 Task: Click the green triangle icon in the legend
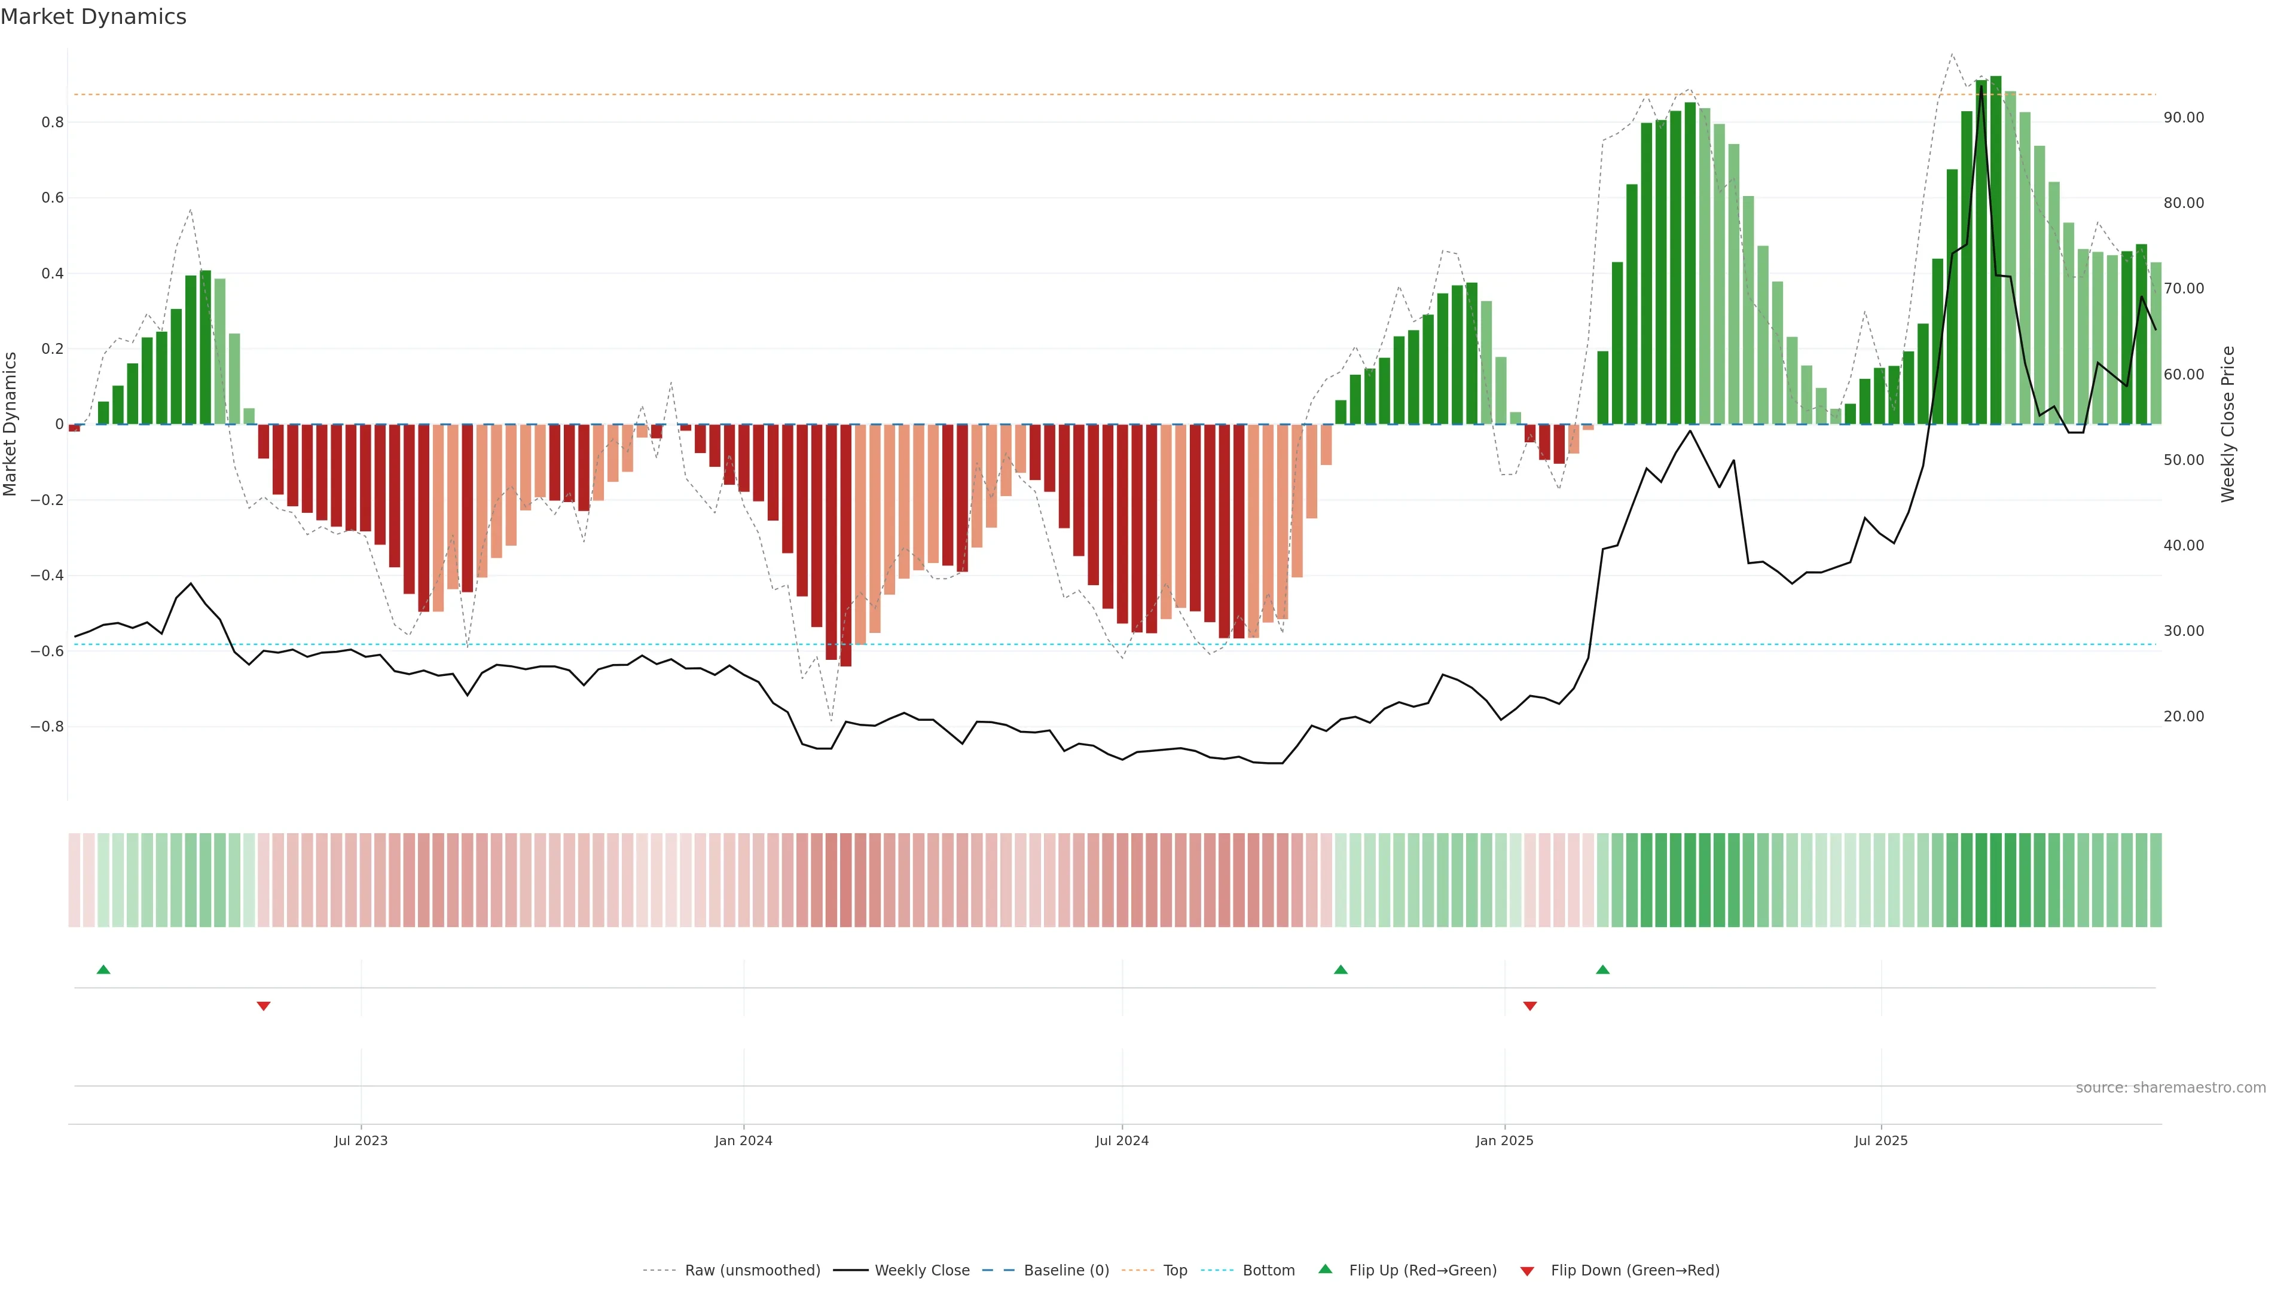tap(1326, 1269)
